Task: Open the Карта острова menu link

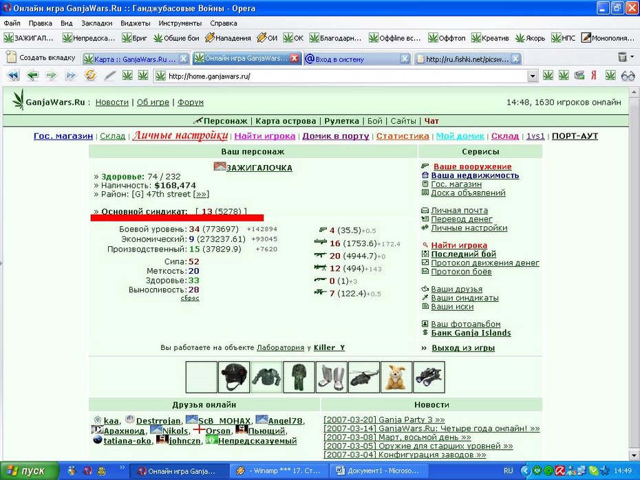Action: [286, 121]
